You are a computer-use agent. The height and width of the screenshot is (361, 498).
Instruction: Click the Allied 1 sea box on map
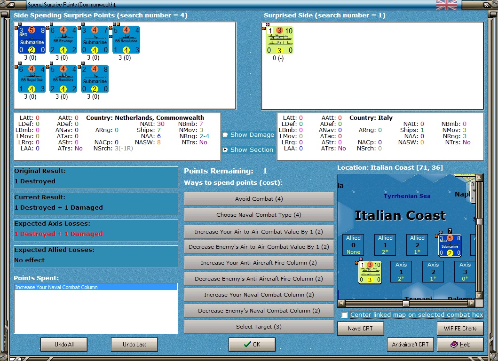point(385,245)
